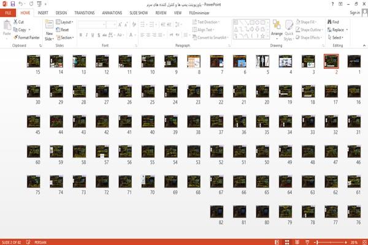Viewport: 368px width, 245px height.
Task: Open the Arrange dropdown
Action: tap(277, 30)
